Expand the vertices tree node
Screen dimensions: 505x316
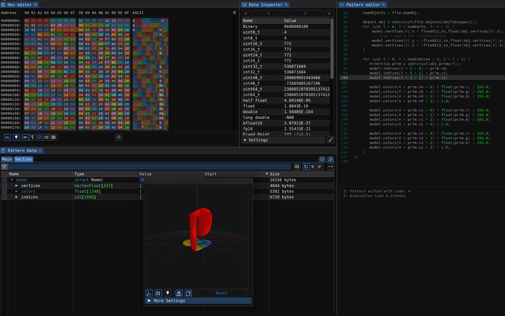[16, 186]
